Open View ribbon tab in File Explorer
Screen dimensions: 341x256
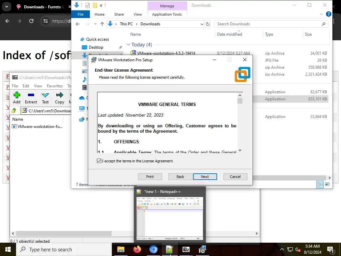point(138,14)
